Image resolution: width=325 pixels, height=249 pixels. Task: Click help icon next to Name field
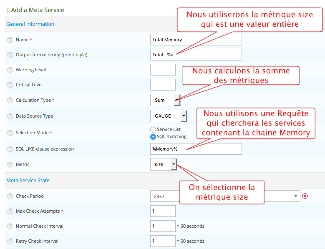click(10, 40)
